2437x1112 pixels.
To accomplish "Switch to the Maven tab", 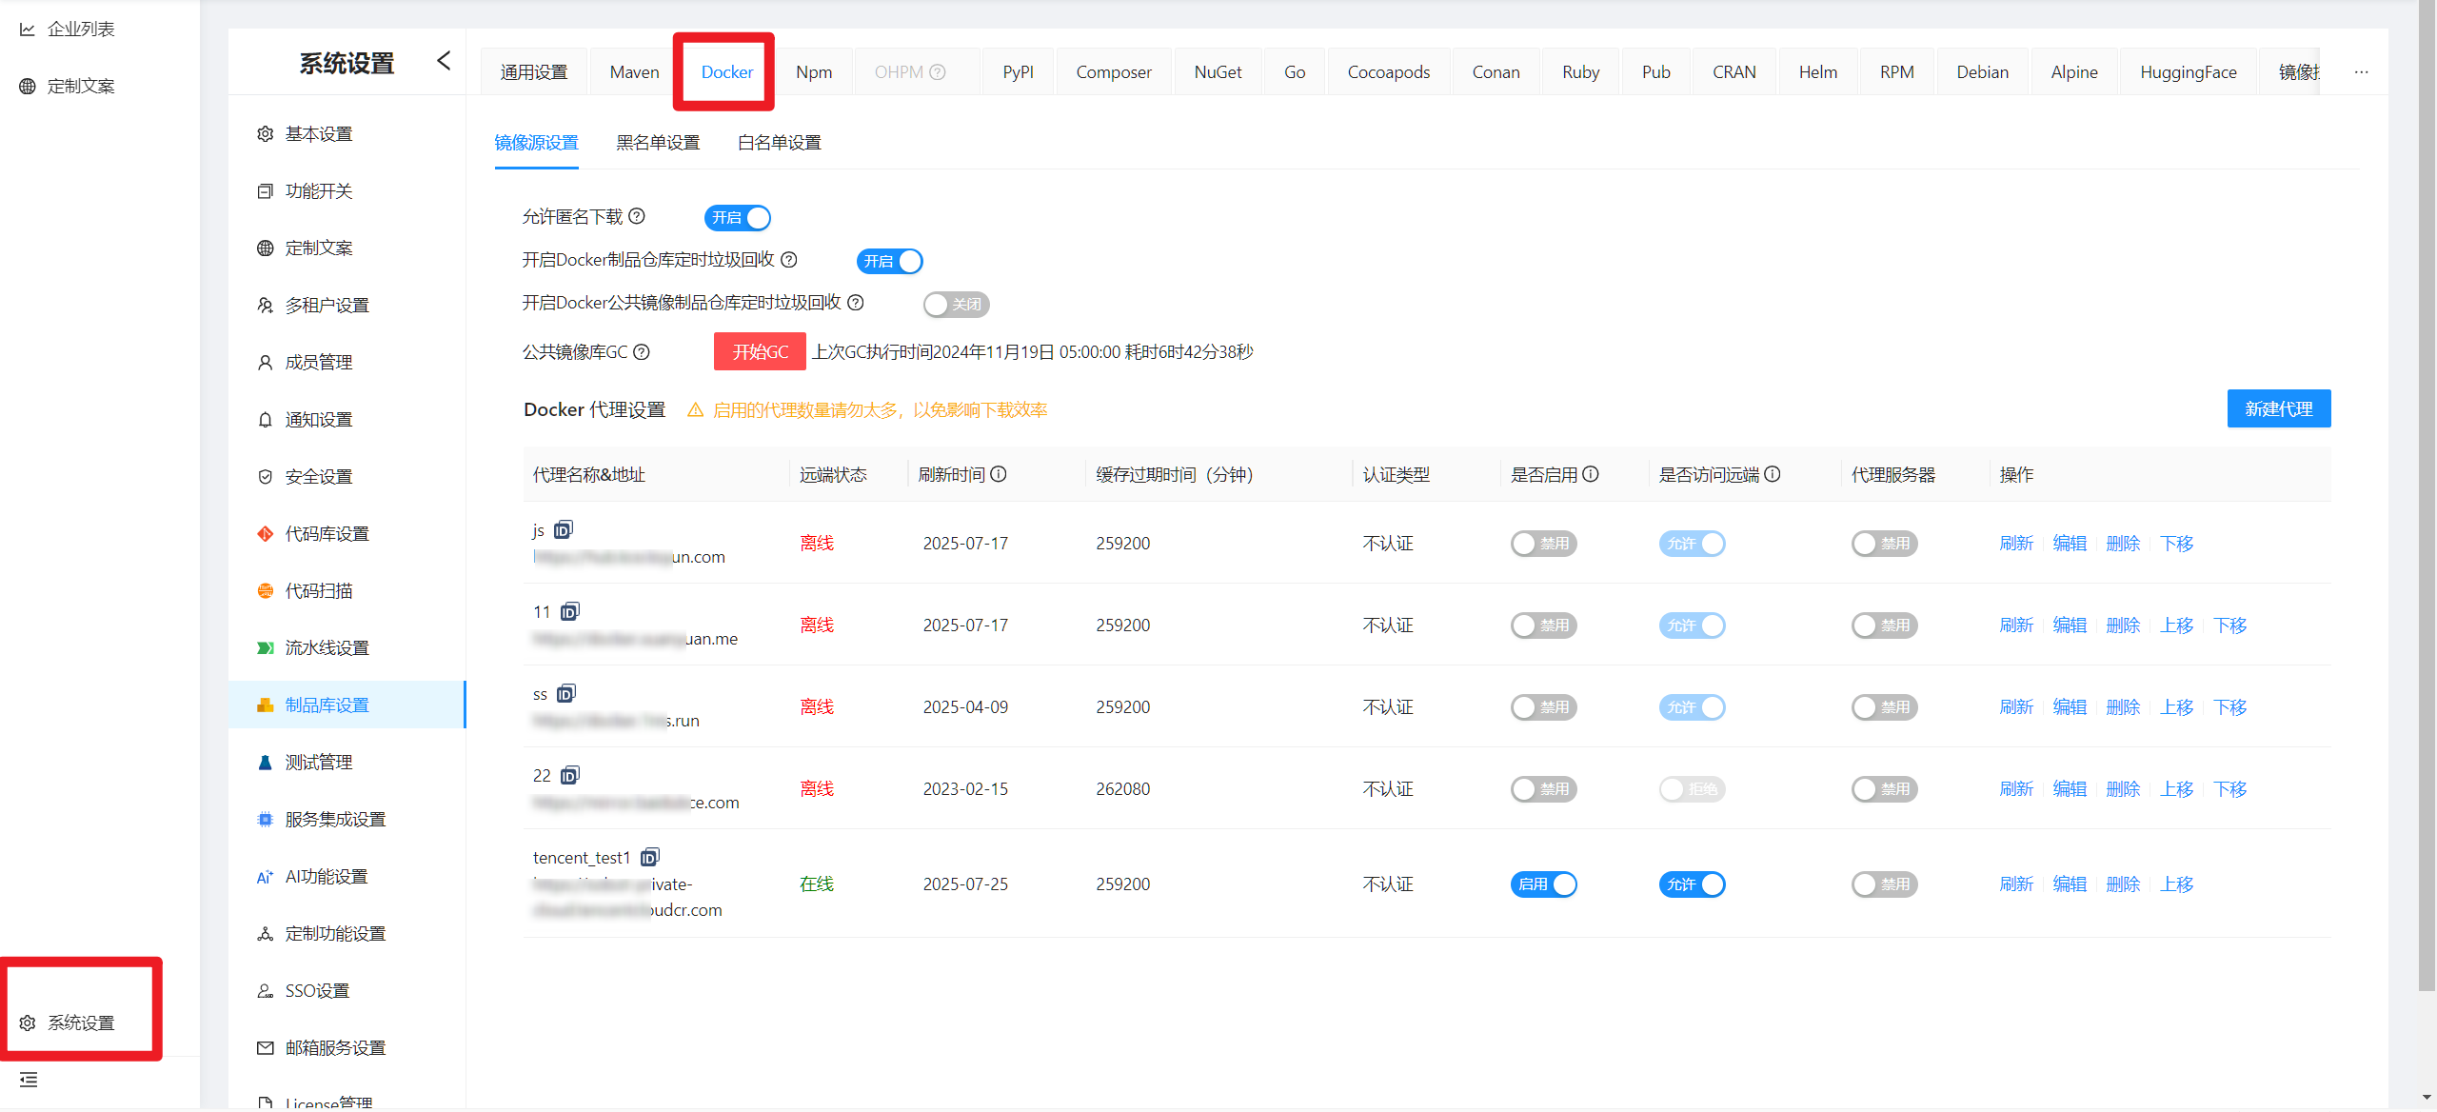I will [x=633, y=71].
